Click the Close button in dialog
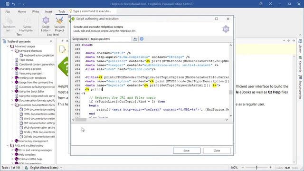304x171 pixels. (x=217, y=151)
